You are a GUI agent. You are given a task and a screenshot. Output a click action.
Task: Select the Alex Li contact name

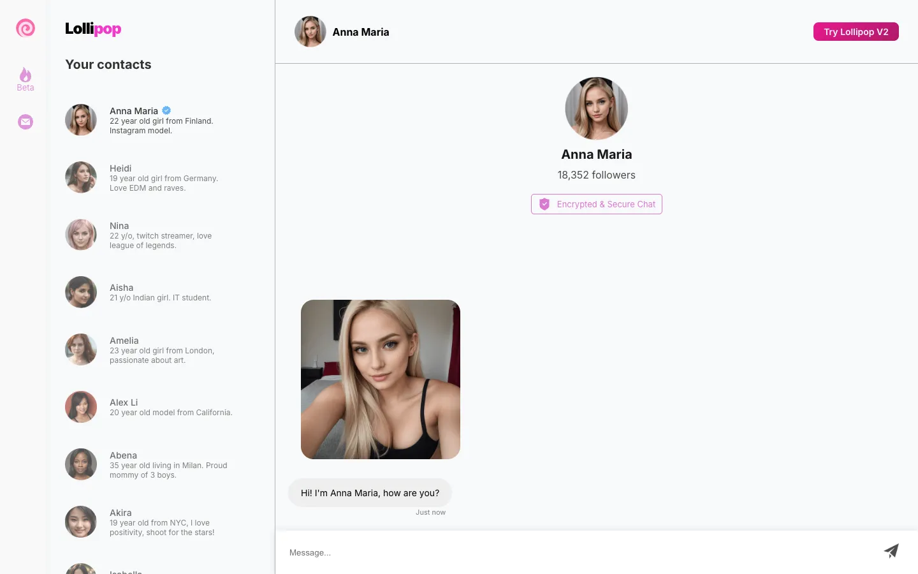124,402
